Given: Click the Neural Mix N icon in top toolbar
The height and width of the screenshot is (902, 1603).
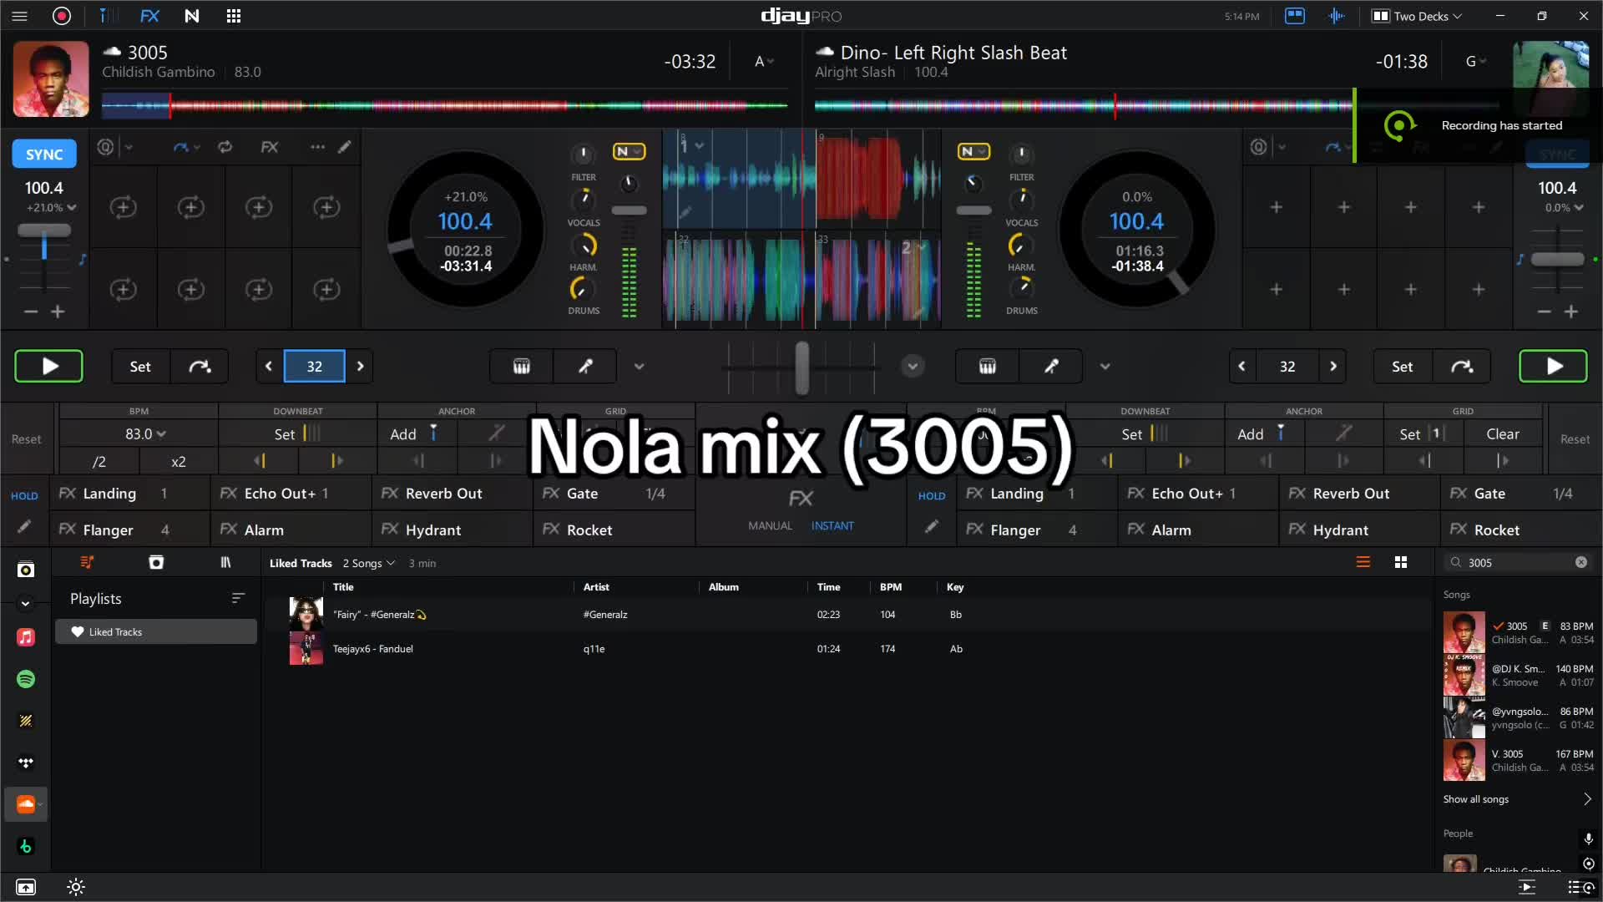Looking at the screenshot, I should [x=192, y=16].
